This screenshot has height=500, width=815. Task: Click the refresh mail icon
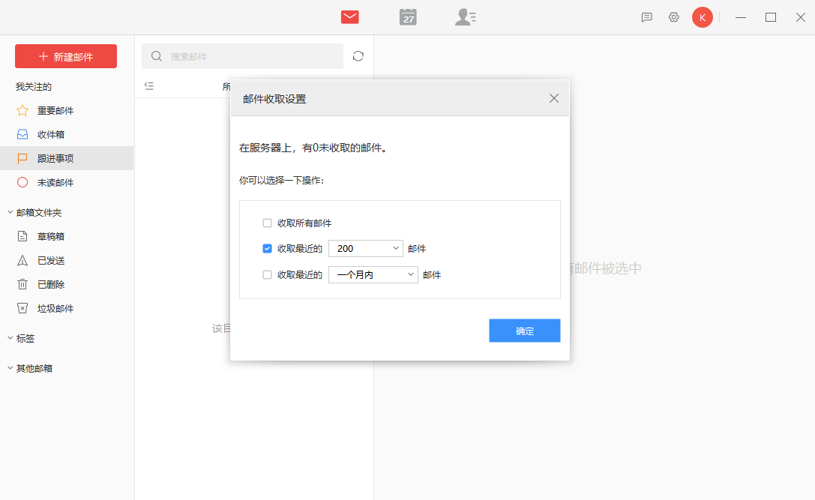(x=358, y=56)
